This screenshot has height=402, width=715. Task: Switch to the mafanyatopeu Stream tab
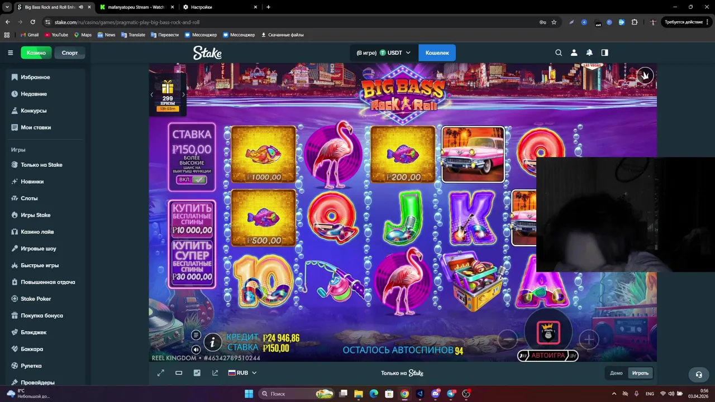pyautogui.click(x=136, y=7)
